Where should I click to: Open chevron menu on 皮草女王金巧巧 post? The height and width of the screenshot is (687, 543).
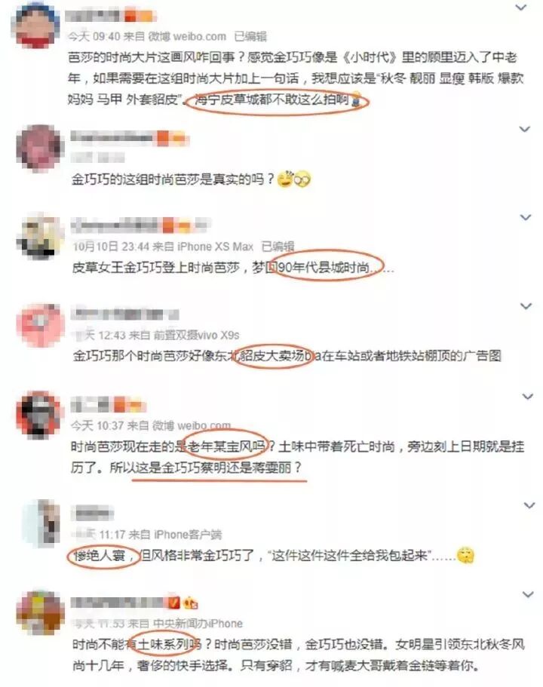tap(526, 217)
